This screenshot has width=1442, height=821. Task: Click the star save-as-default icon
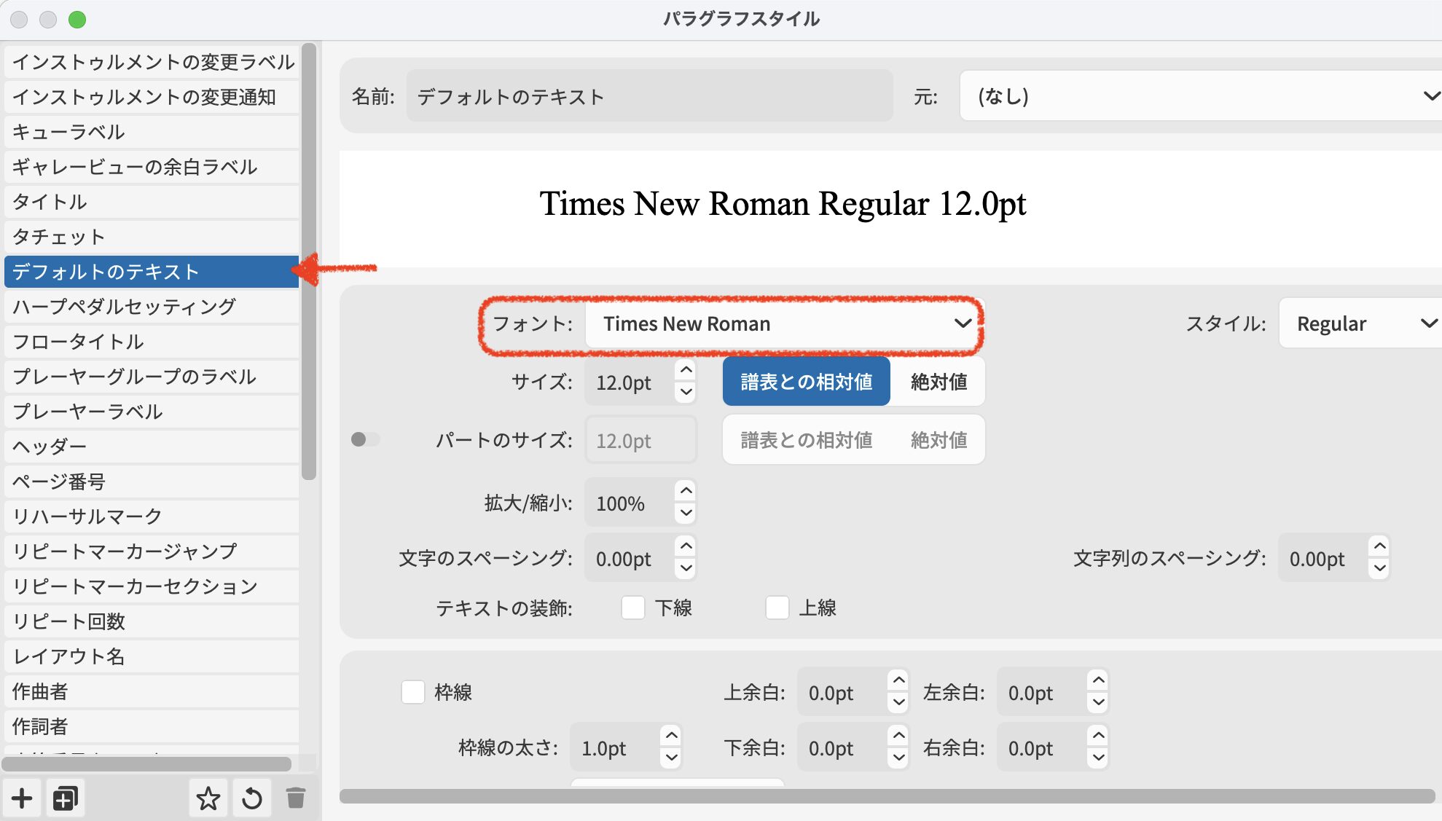[x=208, y=798]
